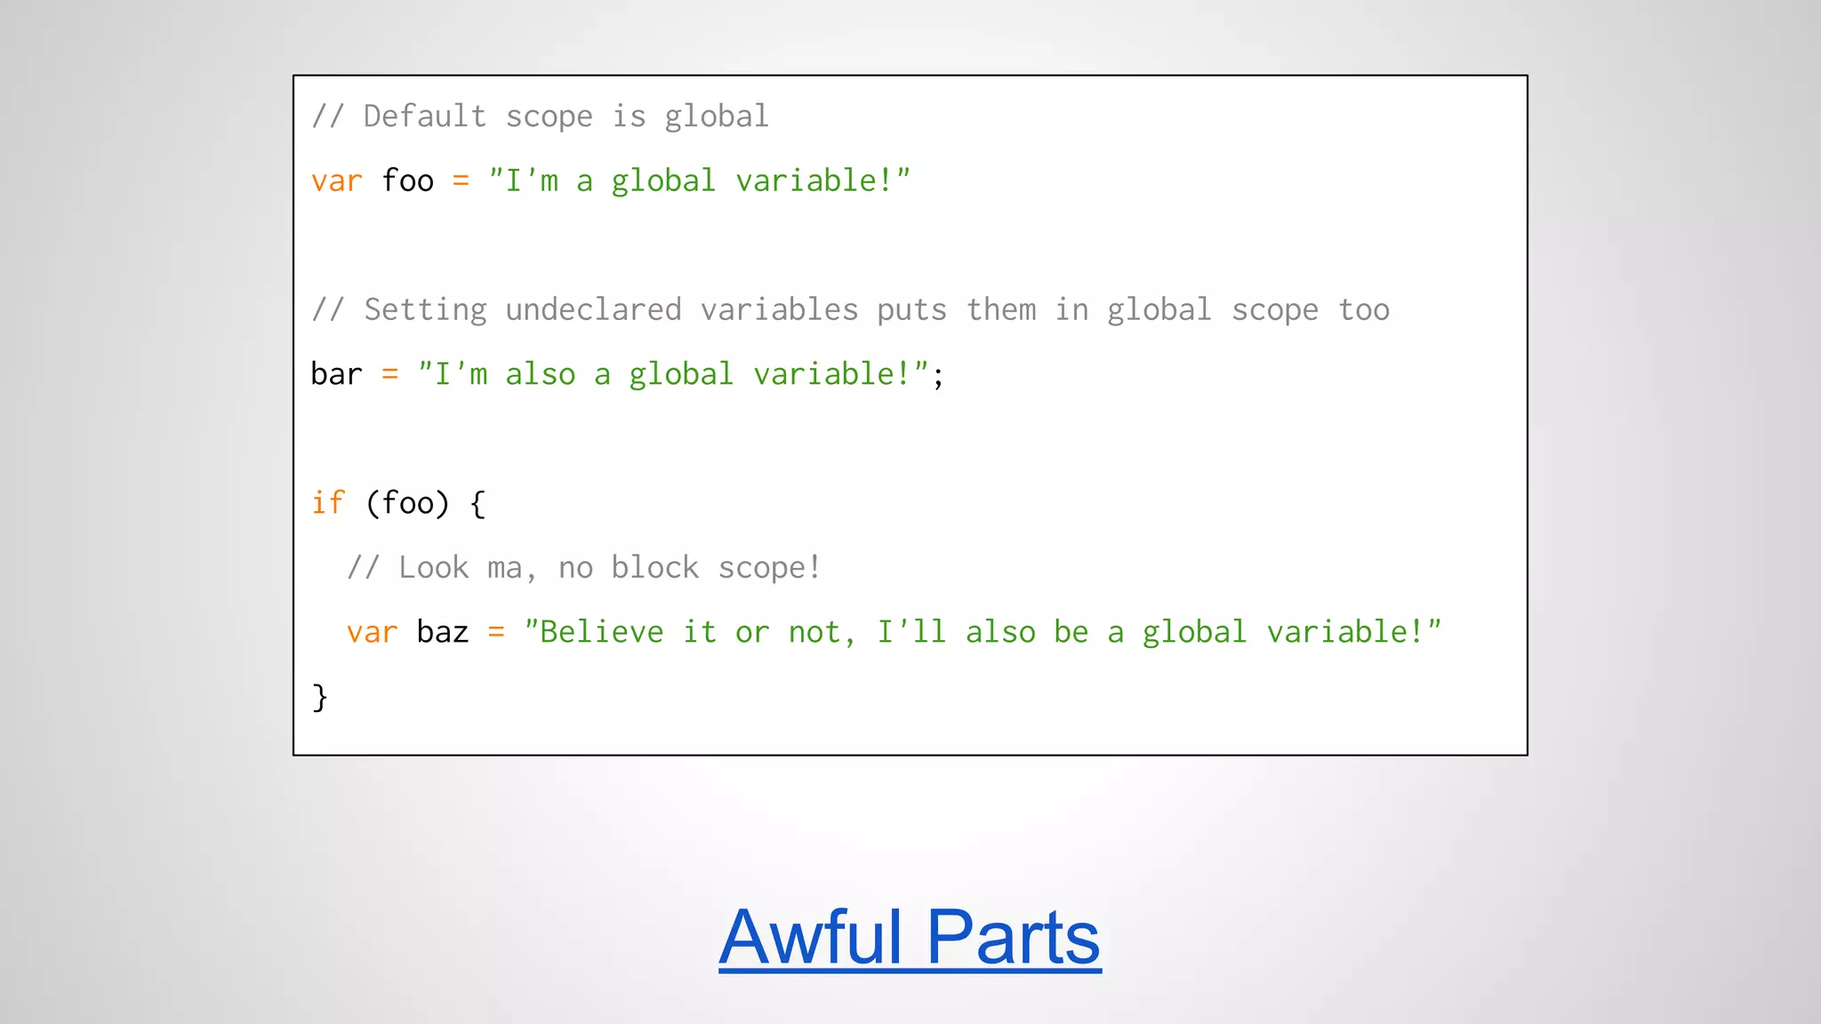Screen dimensions: 1821x1024
Task: Click the equals sign after baz
Action: click(x=496, y=632)
